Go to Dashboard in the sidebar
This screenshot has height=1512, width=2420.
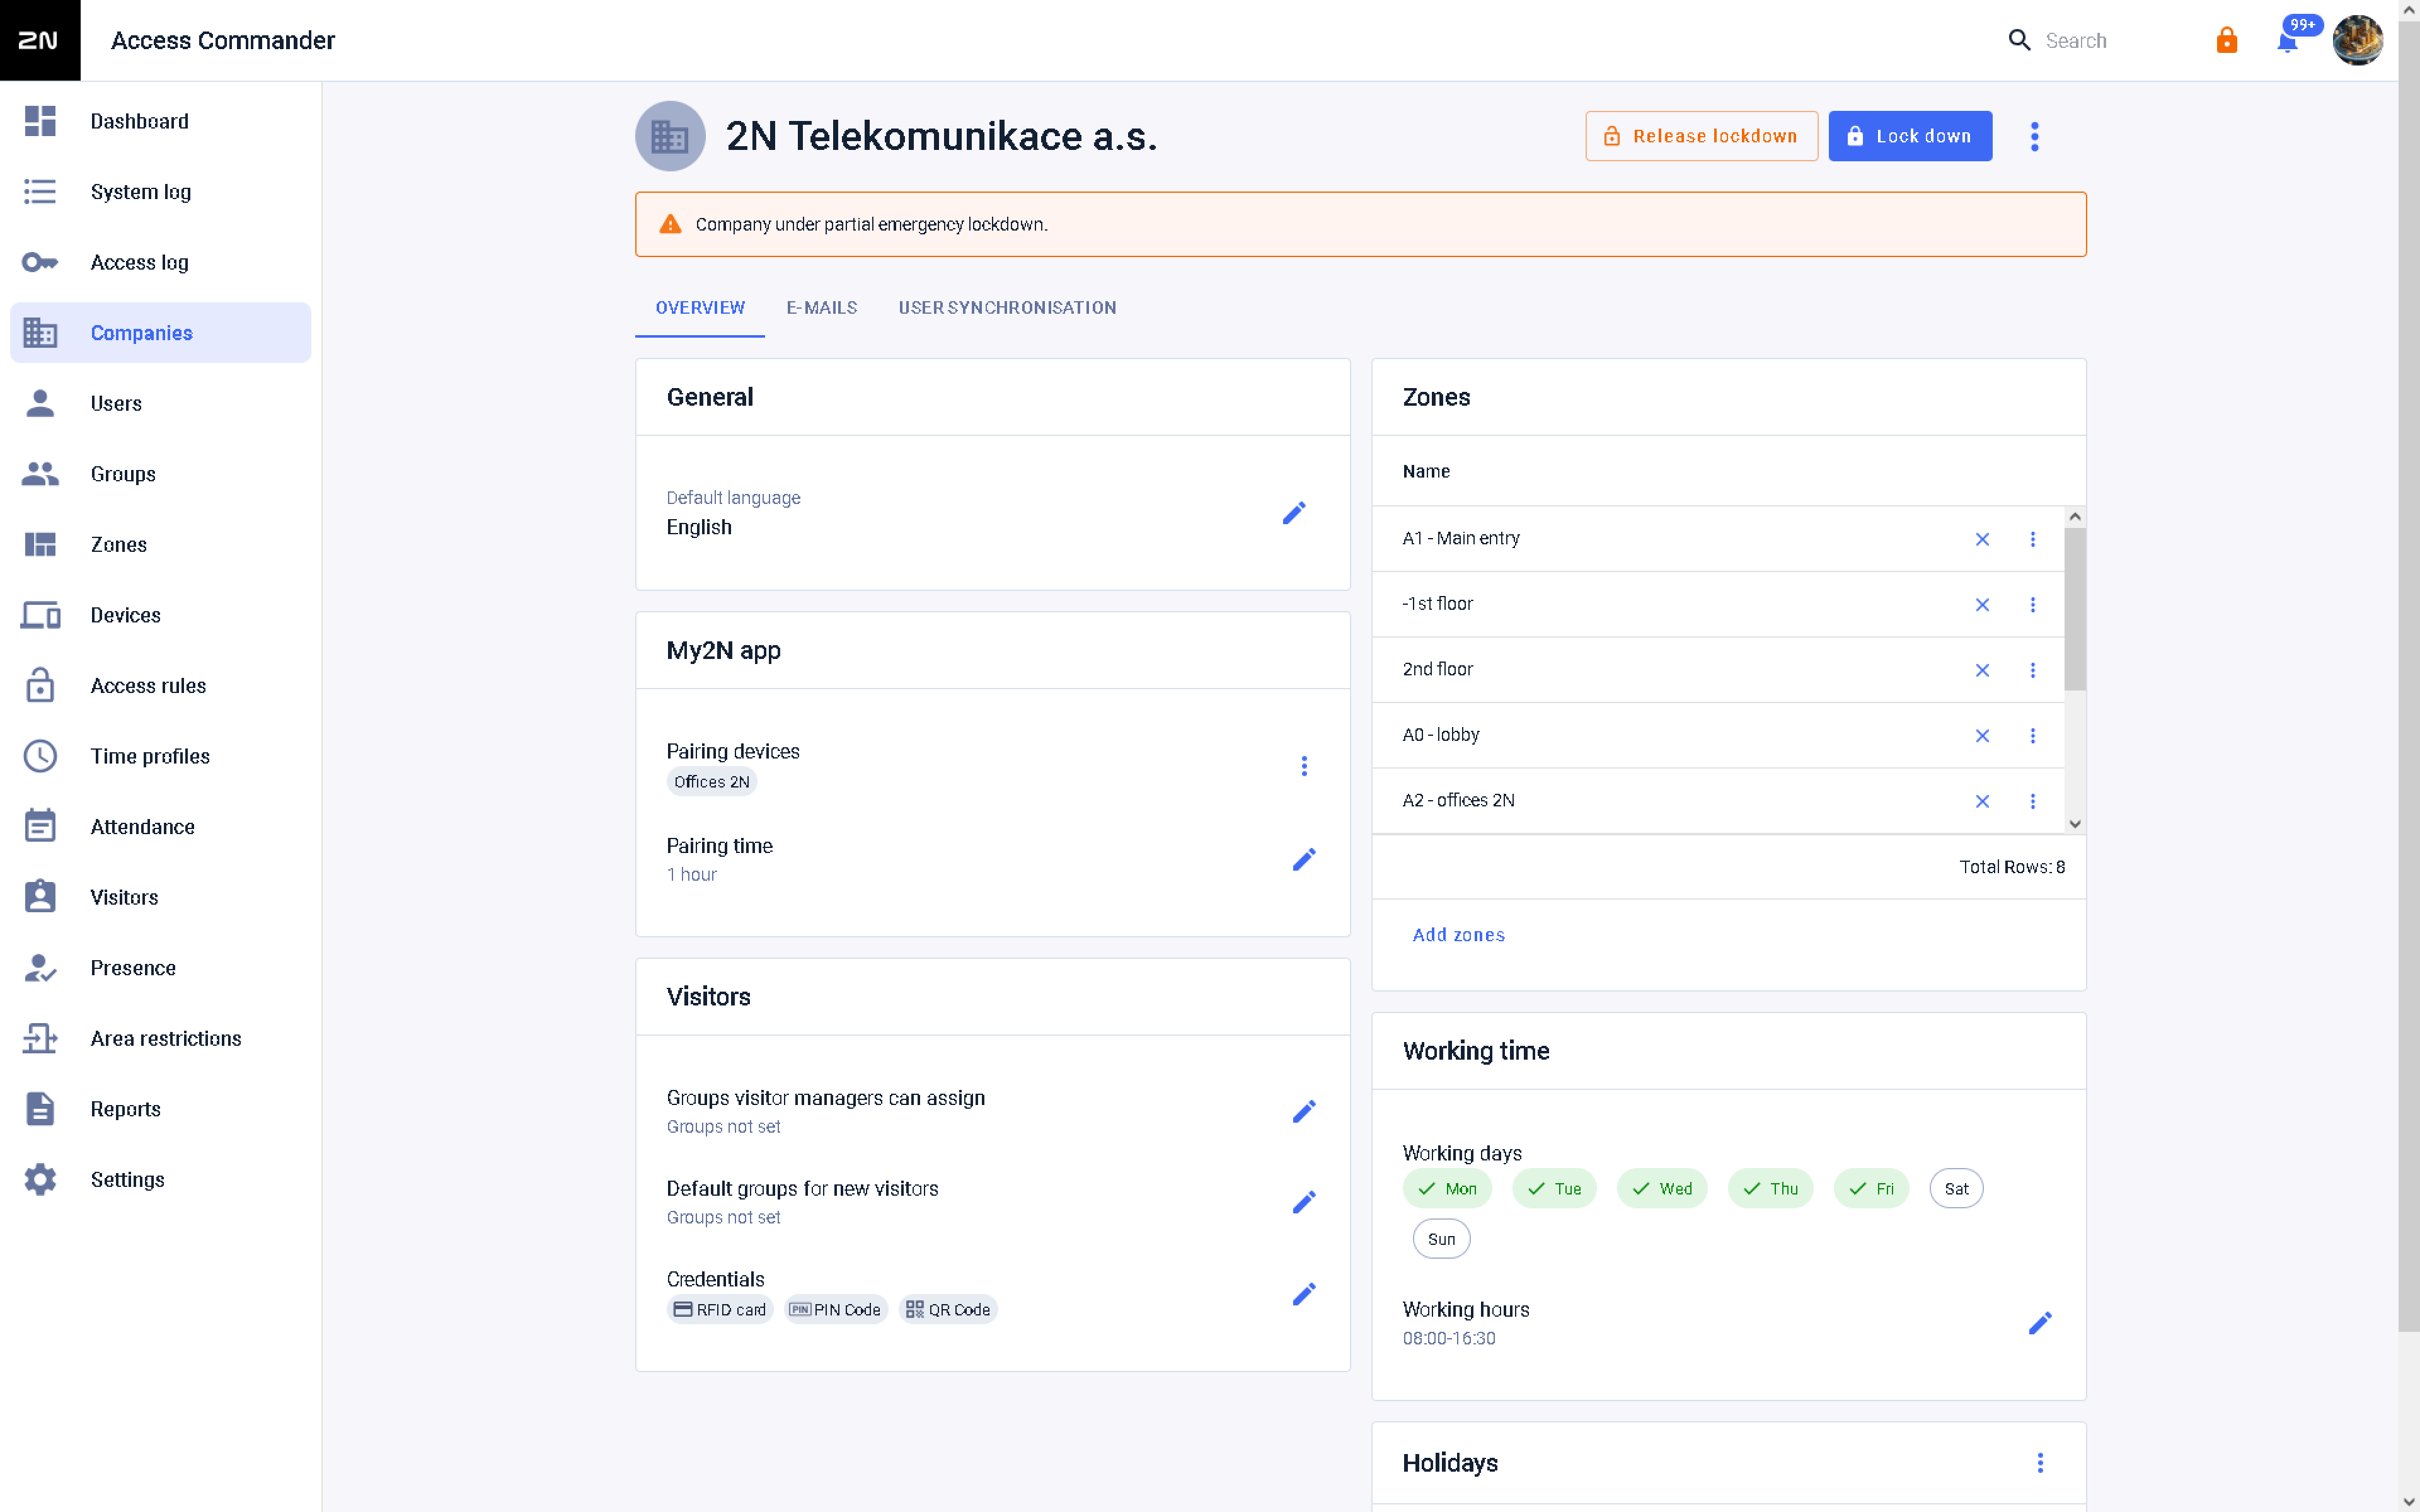tap(160, 121)
